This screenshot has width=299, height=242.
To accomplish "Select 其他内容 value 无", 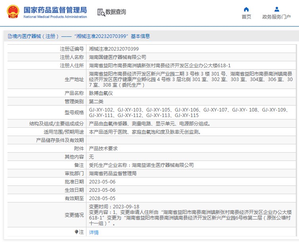I will pyautogui.click(x=91, y=157).
